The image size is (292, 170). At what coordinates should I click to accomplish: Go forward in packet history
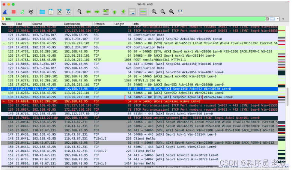tap(97, 12)
